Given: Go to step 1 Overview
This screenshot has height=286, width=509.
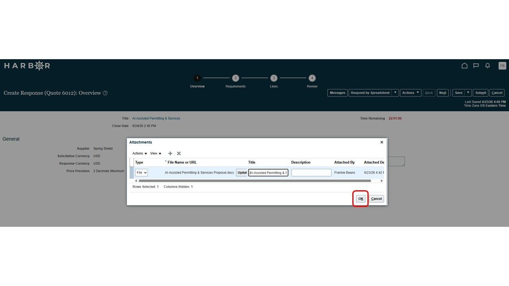Looking at the screenshot, I should (197, 78).
